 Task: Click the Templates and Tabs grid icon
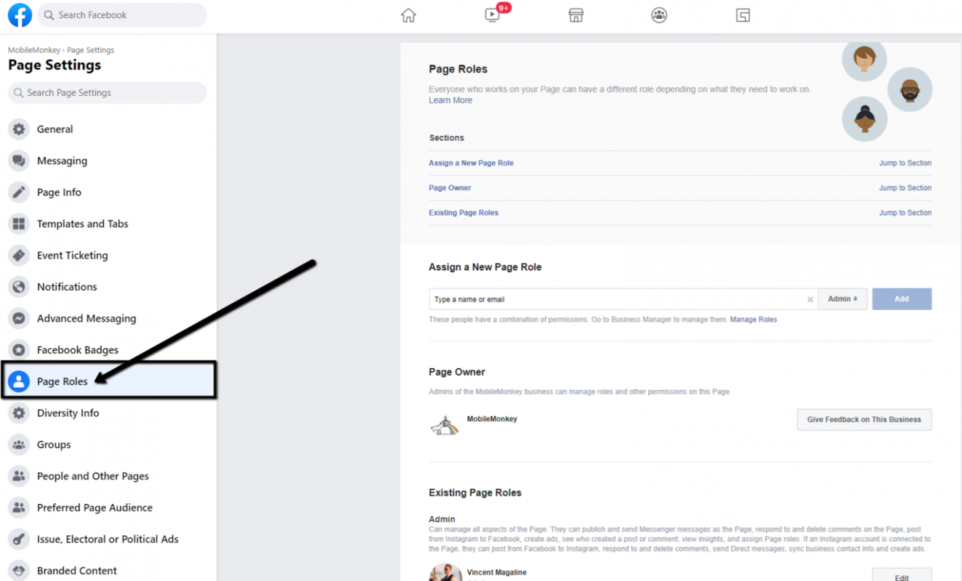pyautogui.click(x=19, y=224)
